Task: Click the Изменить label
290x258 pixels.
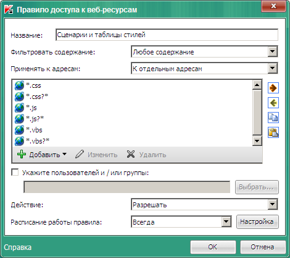Action: (x=102, y=155)
